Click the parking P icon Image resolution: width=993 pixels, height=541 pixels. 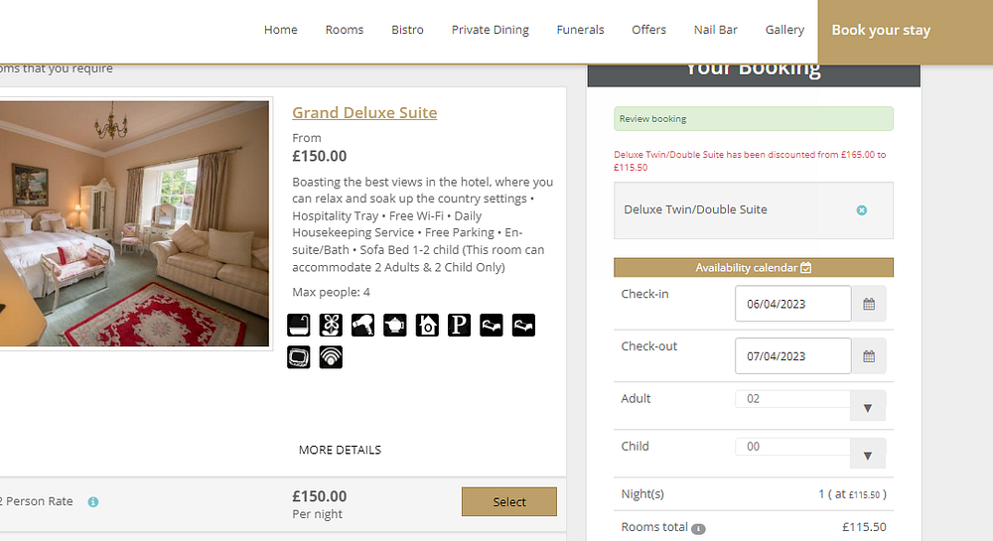coord(459,325)
